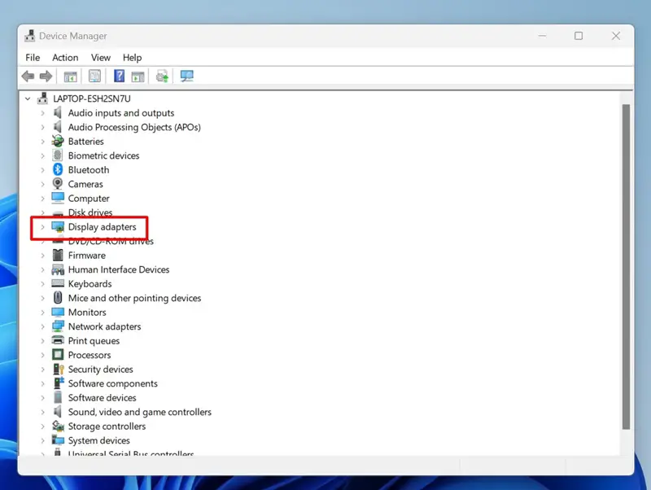The image size is (651, 490).
Task: Open the Action menu
Action: (x=65, y=57)
